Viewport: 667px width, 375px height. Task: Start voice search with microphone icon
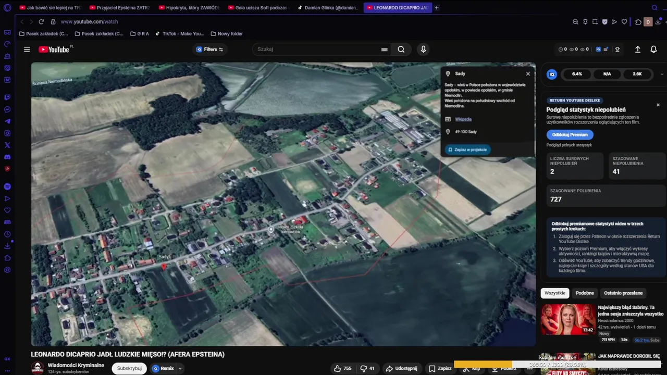click(x=423, y=49)
